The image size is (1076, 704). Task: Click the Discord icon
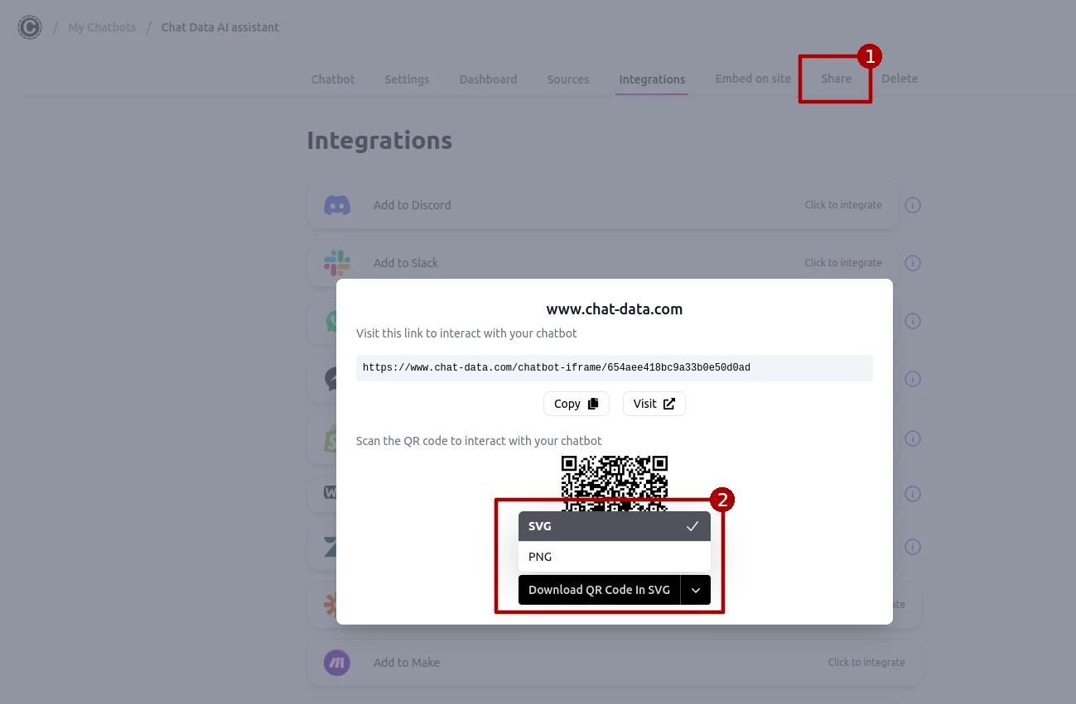coord(337,205)
